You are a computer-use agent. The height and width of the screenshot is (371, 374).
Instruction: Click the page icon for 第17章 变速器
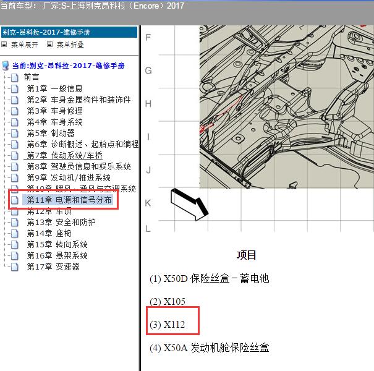click(x=15, y=267)
